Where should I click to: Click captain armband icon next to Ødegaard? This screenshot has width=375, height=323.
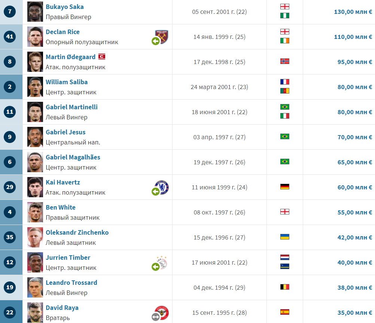[102, 57]
